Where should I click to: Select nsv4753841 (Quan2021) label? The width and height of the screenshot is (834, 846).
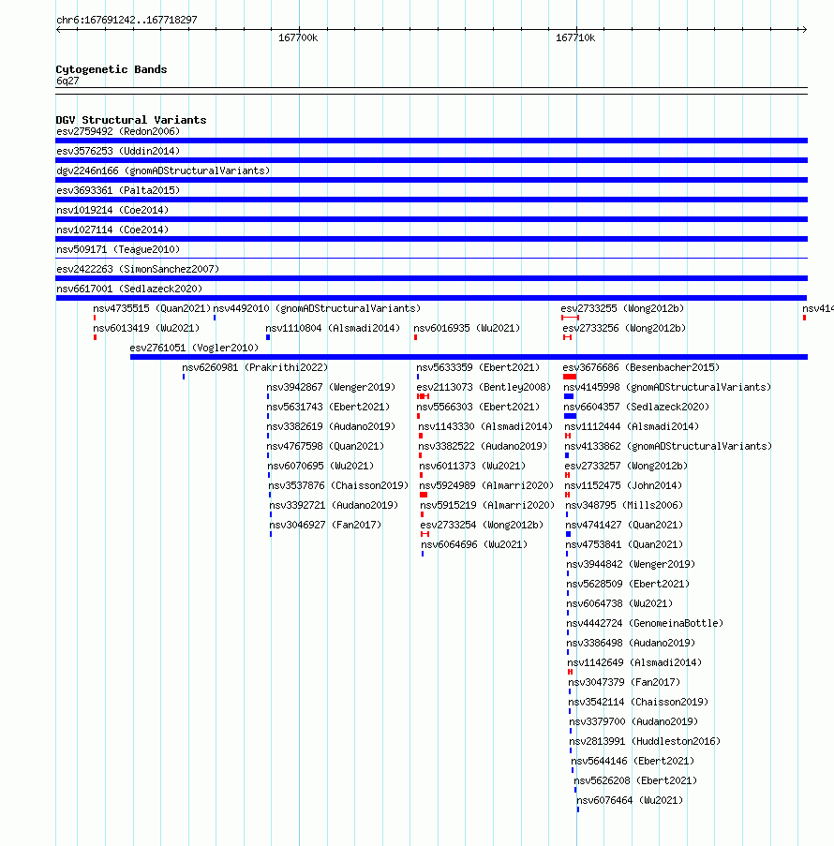point(624,545)
